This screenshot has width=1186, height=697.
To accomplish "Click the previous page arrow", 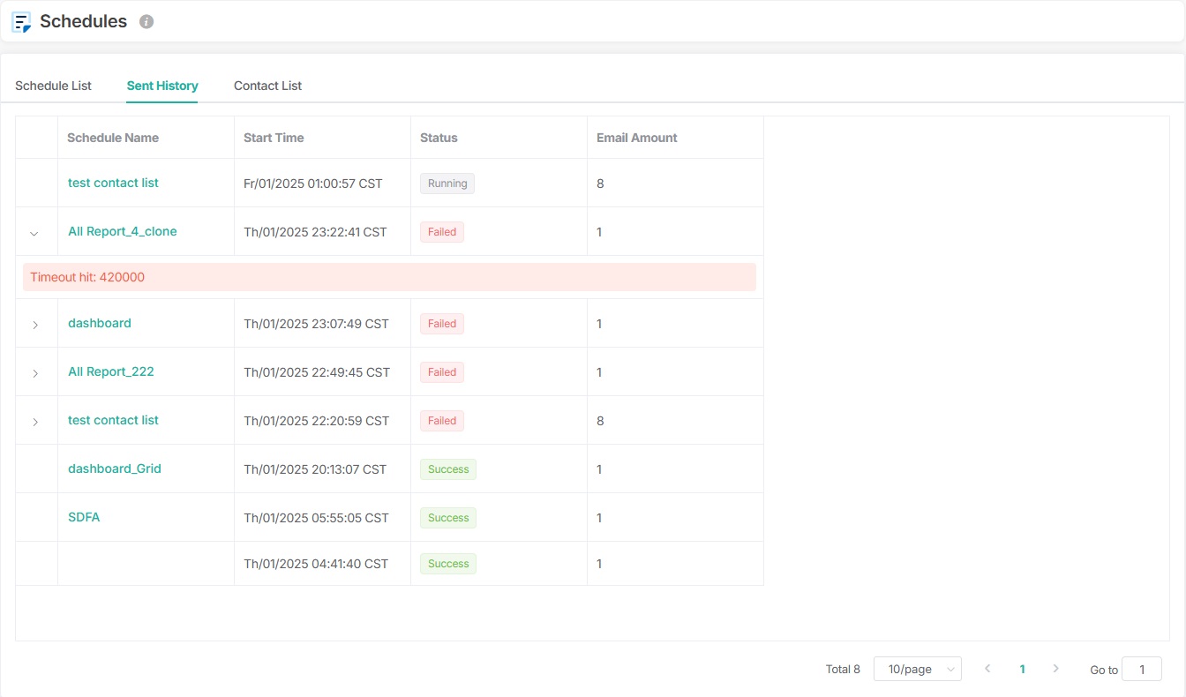I will click(x=987, y=669).
